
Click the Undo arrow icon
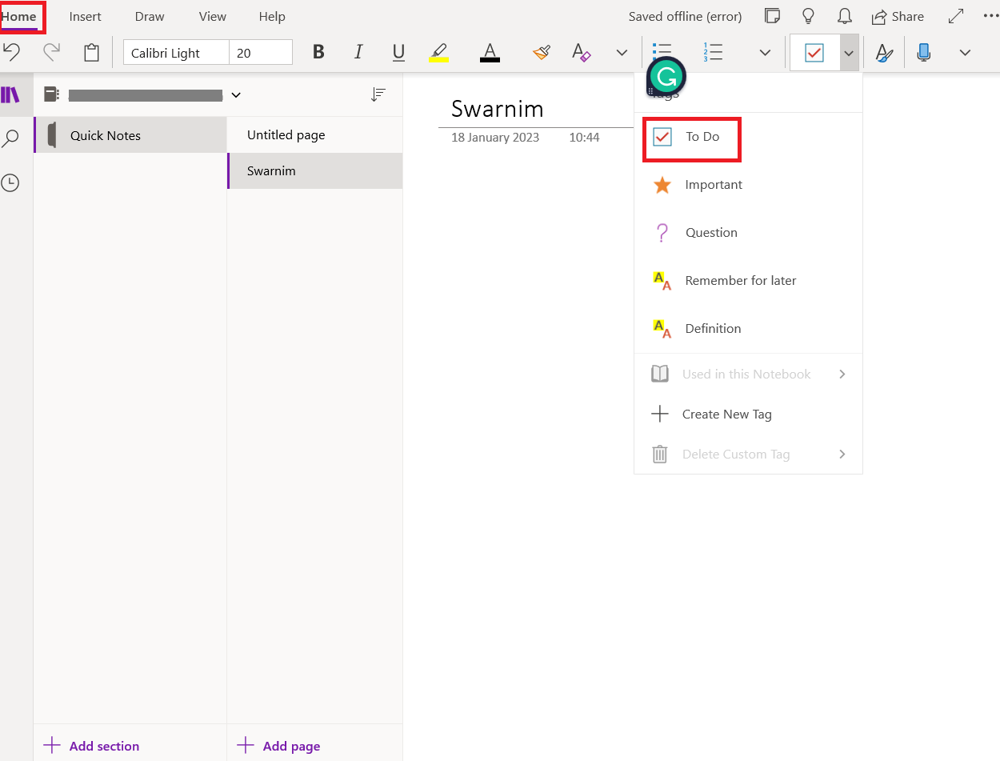pos(11,53)
